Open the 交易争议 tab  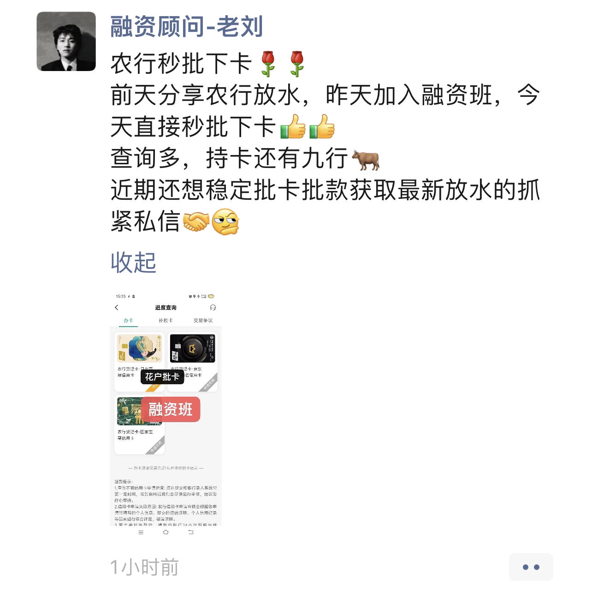click(203, 320)
